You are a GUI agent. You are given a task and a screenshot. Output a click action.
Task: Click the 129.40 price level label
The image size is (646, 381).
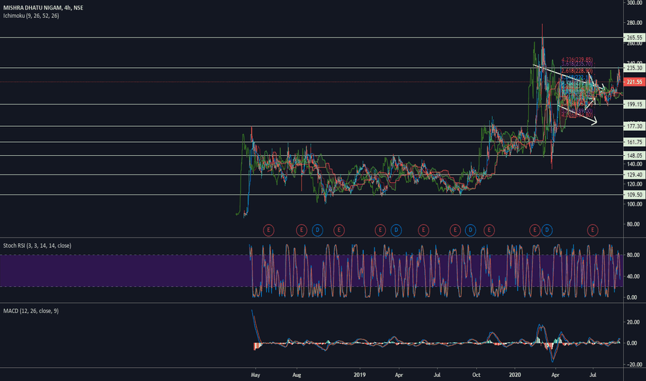pos(634,175)
